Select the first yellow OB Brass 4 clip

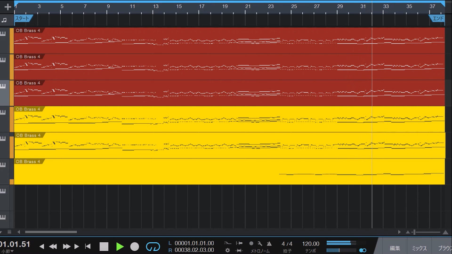tap(229, 119)
